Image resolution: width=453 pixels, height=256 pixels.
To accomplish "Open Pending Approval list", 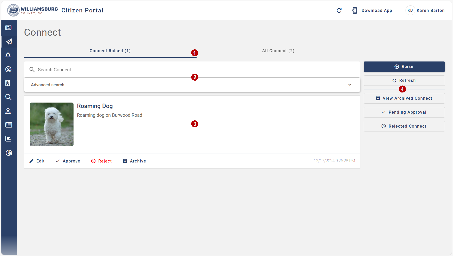I will coord(404,112).
